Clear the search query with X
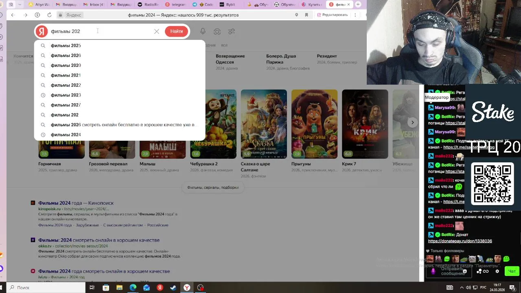Image resolution: width=521 pixels, height=293 pixels. (x=157, y=31)
